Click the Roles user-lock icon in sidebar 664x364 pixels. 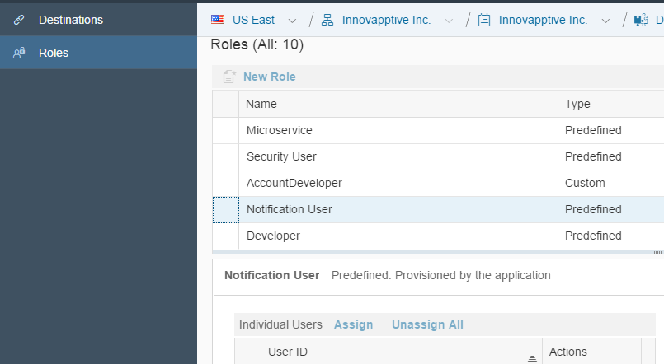tap(19, 53)
